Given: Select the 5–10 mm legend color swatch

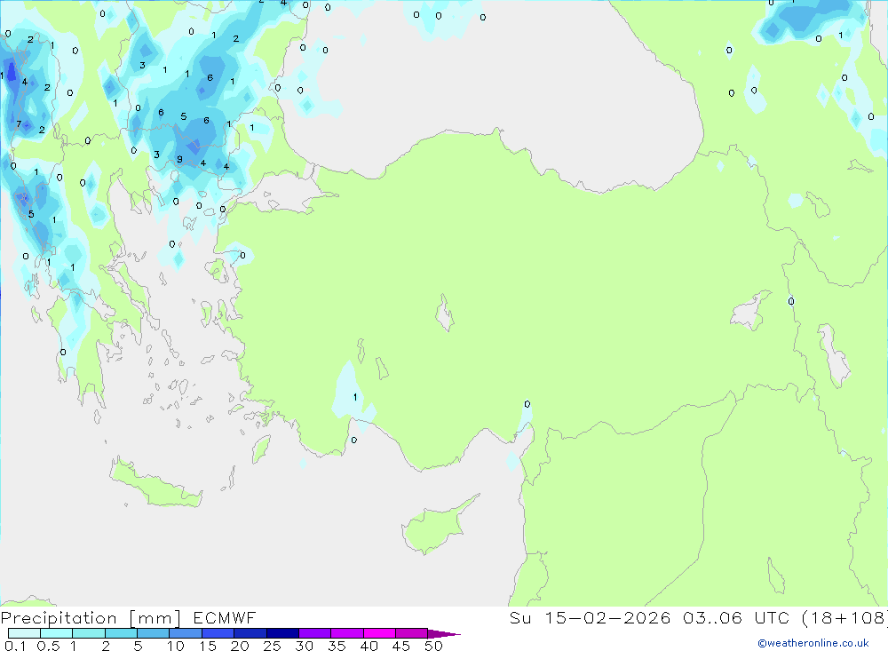Looking at the screenshot, I should (154, 633).
